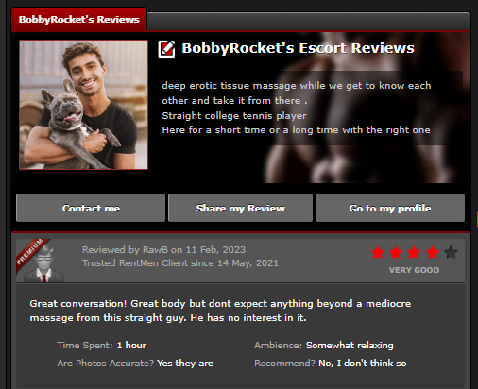The width and height of the screenshot is (478, 389).
Task: Click the Ambience Somewhat relaxing value
Action: pyautogui.click(x=350, y=346)
